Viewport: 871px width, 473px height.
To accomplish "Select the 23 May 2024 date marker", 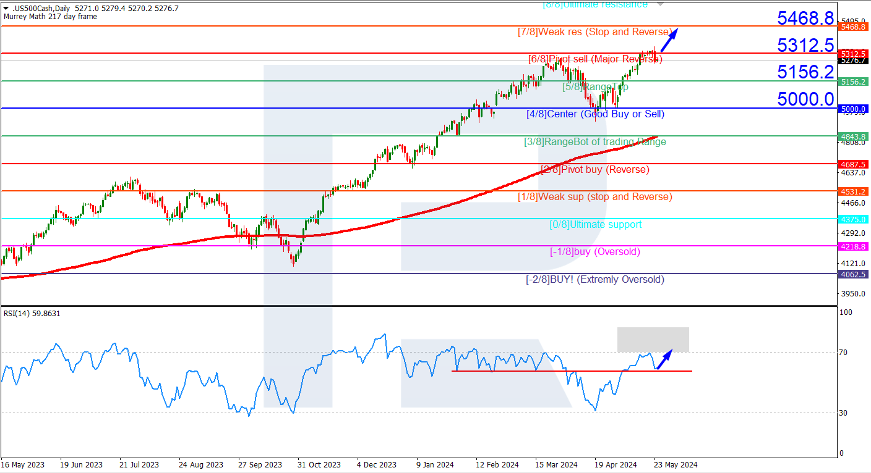I will (x=676, y=465).
